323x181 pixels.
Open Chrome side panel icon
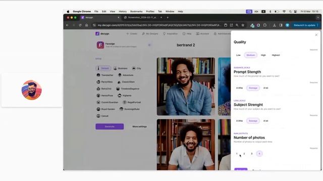point(281,25)
